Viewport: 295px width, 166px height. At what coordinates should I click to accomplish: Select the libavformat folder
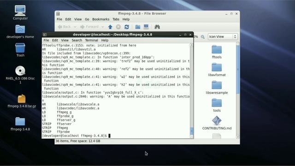click(x=217, y=70)
